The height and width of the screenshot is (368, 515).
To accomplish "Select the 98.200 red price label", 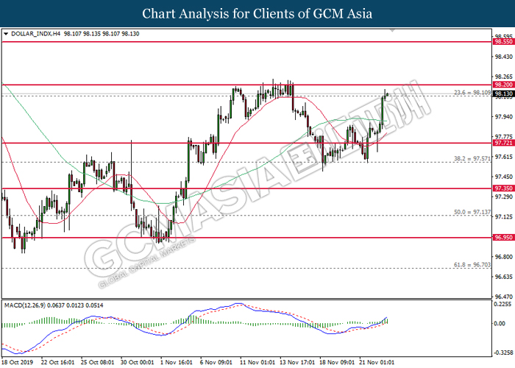I will tap(503, 85).
